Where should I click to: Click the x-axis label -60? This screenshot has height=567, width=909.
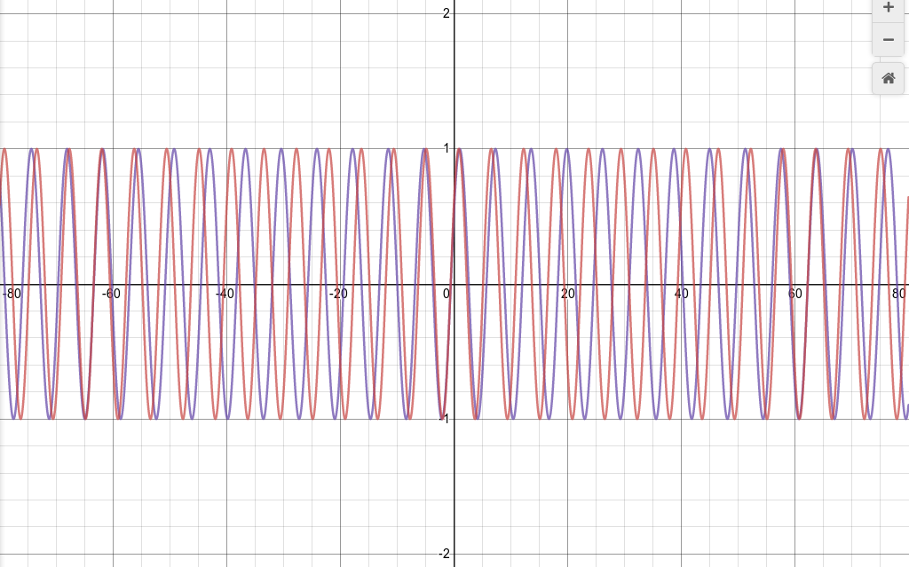point(110,295)
